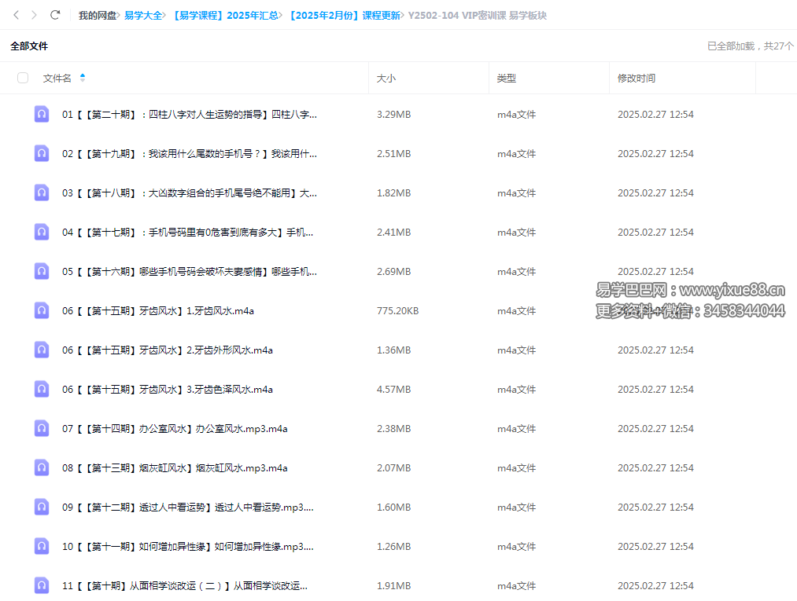Click the forward navigation arrow
The image size is (797, 601).
(34, 14)
